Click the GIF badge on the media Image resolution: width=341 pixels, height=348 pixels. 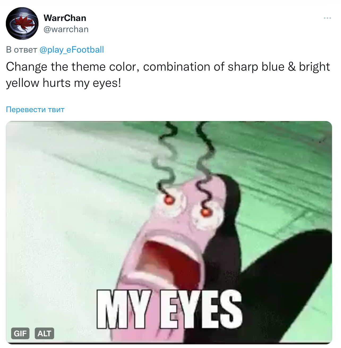coord(20,333)
